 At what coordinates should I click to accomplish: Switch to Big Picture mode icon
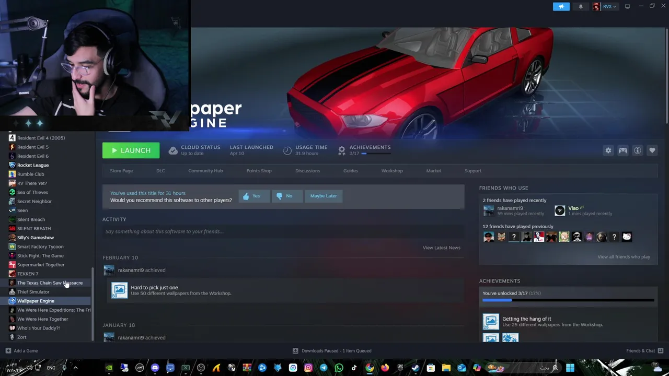point(627,6)
